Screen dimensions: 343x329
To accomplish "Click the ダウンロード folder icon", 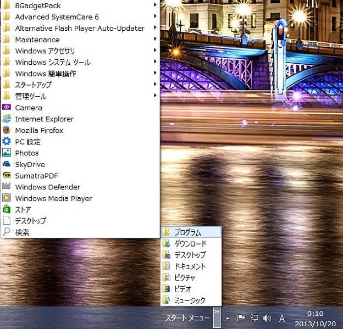I will [x=167, y=243].
